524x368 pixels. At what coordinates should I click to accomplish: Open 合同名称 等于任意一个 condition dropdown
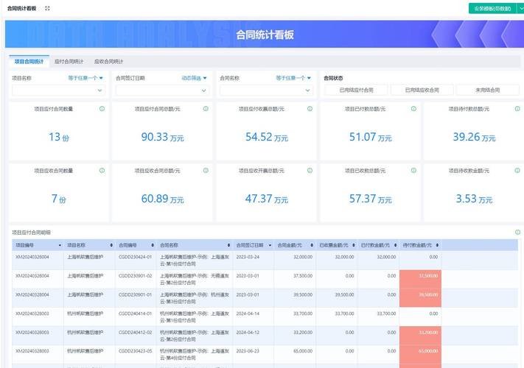pyautogui.click(x=293, y=78)
